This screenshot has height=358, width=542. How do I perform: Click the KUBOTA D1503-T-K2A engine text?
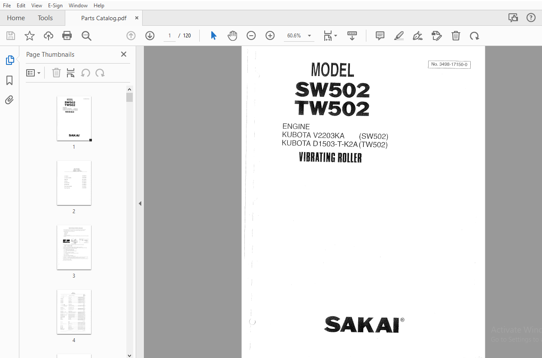coord(320,144)
